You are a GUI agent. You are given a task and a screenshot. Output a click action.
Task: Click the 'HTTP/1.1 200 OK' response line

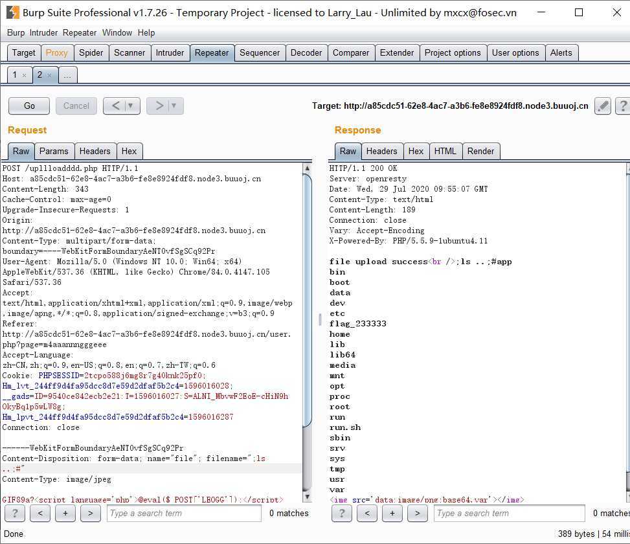363,168
